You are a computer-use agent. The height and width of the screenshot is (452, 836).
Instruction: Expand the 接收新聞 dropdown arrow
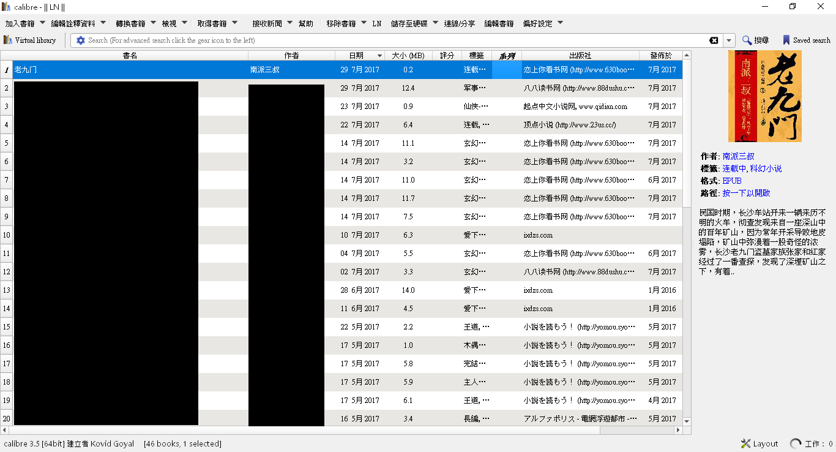(290, 23)
